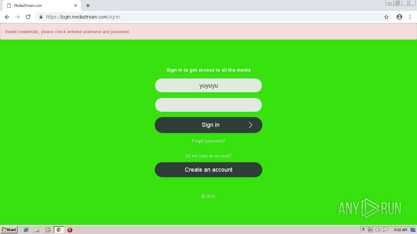Screen dimensions: 417x234
Task: Click the address bar URL
Action: (x=83, y=17)
